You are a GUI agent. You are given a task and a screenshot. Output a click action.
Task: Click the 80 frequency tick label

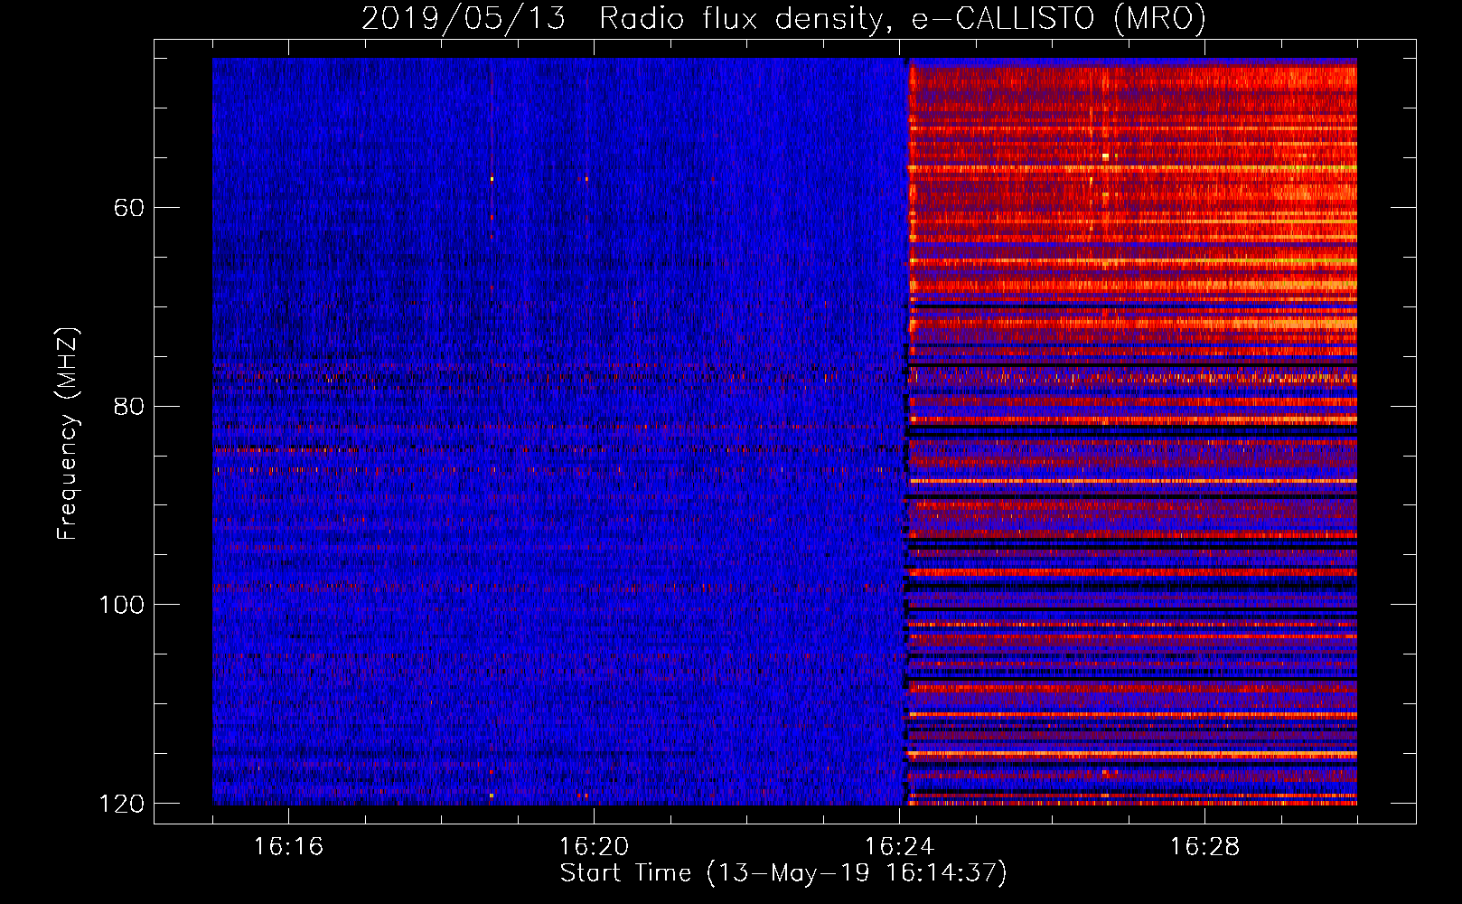pyautogui.click(x=129, y=406)
